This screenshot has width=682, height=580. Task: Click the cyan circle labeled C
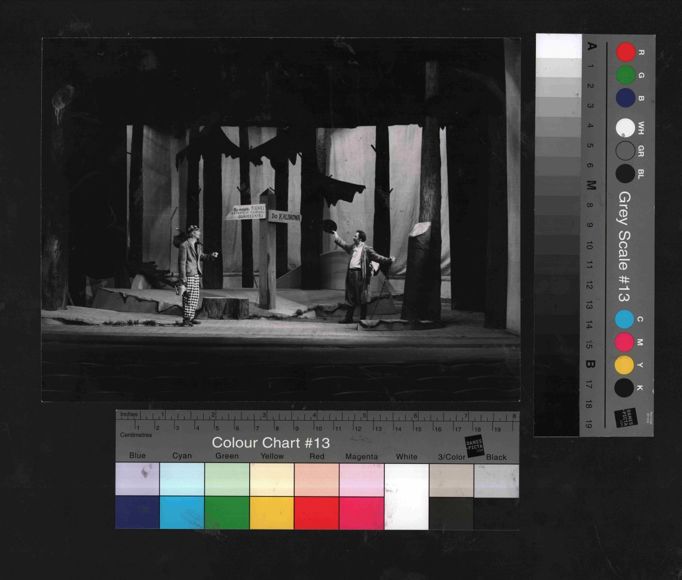click(x=624, y=320)
